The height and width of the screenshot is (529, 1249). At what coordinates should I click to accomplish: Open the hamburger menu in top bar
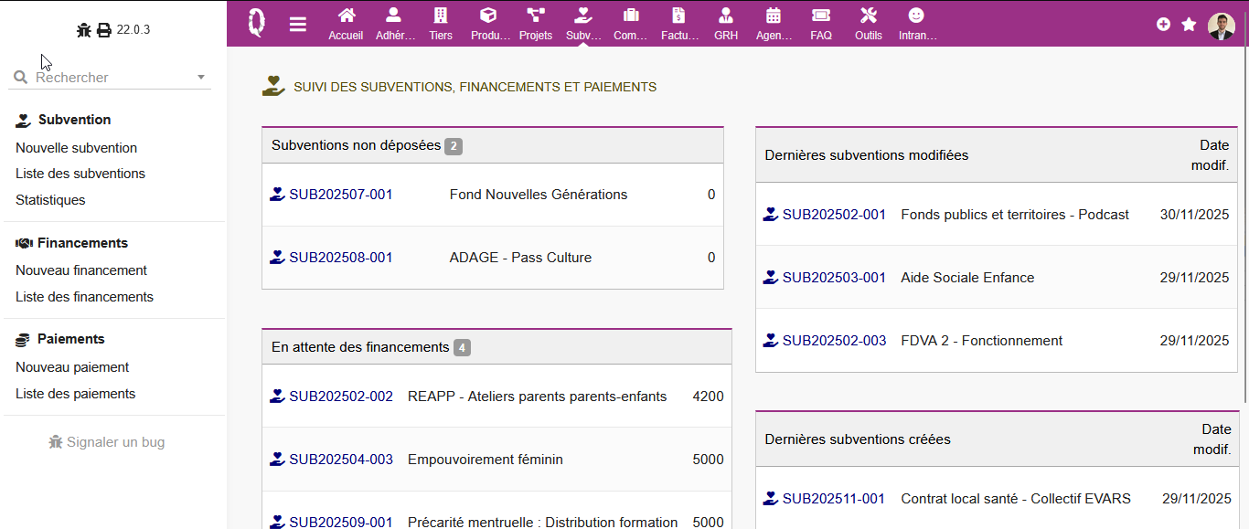click(298, 24)
